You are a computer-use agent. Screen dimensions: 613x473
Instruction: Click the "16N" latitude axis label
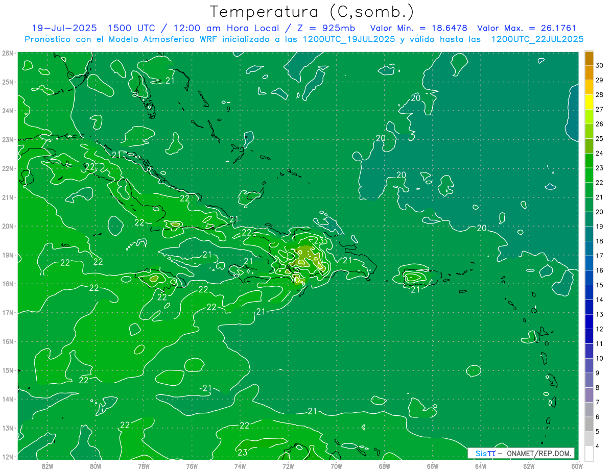pos(7,341)
